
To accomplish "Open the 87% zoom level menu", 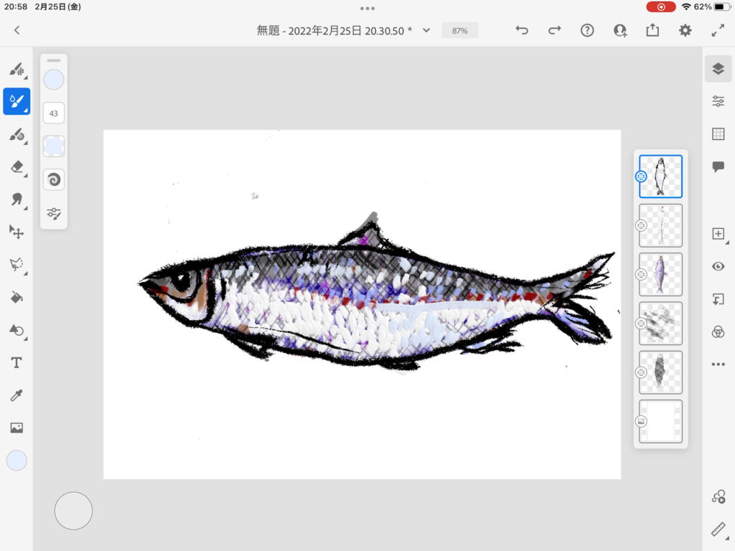I will click(459, 31).
